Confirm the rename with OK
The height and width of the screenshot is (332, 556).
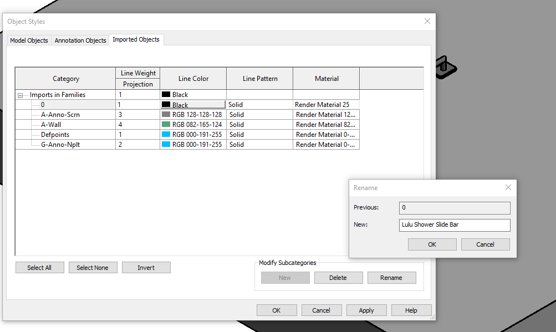[432, 244]
